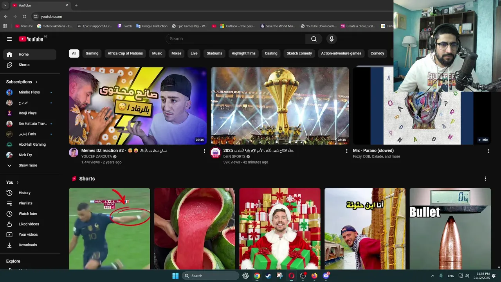Click the Home sidebar entry
The height and width of the screenshot is (282, 501).
tap(30, 54)
